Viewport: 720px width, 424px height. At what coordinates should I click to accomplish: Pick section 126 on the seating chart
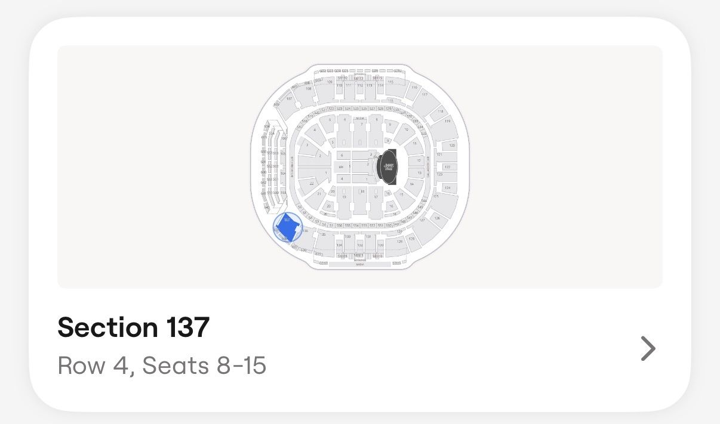tap(437, 218)
